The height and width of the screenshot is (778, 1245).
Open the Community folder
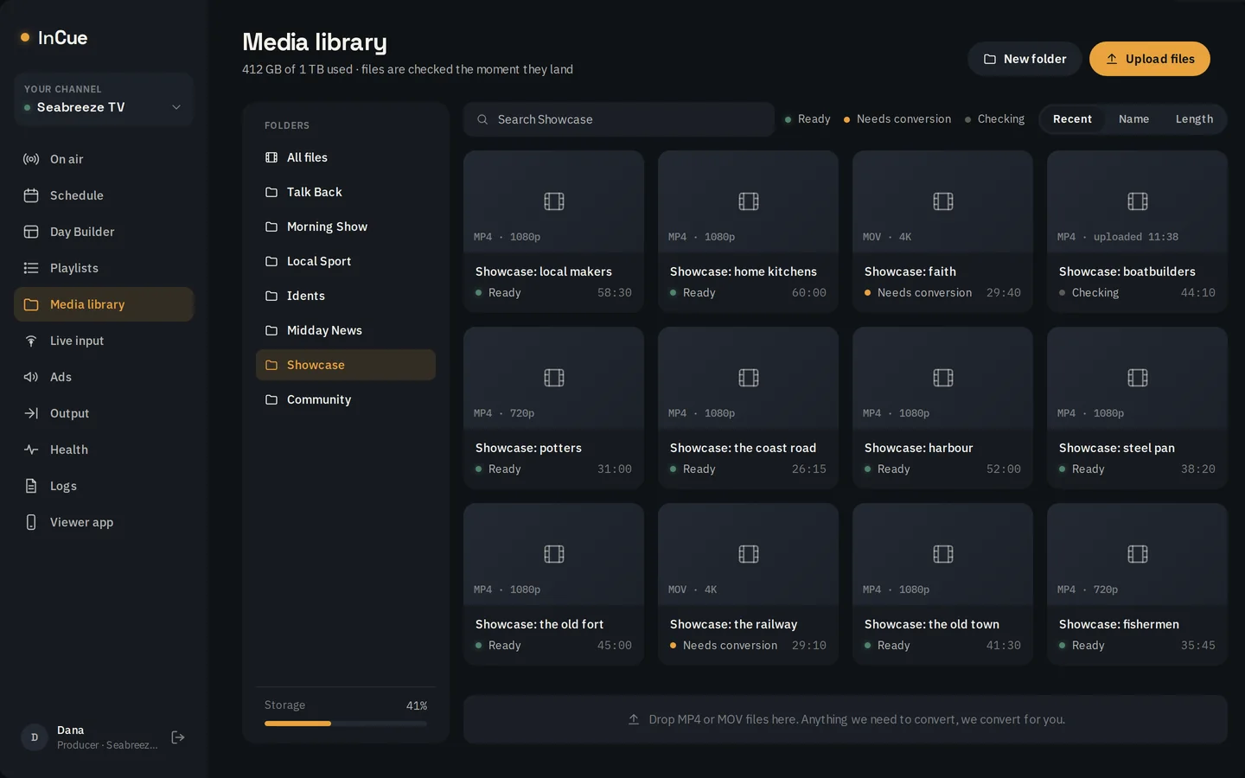point(346,399)
